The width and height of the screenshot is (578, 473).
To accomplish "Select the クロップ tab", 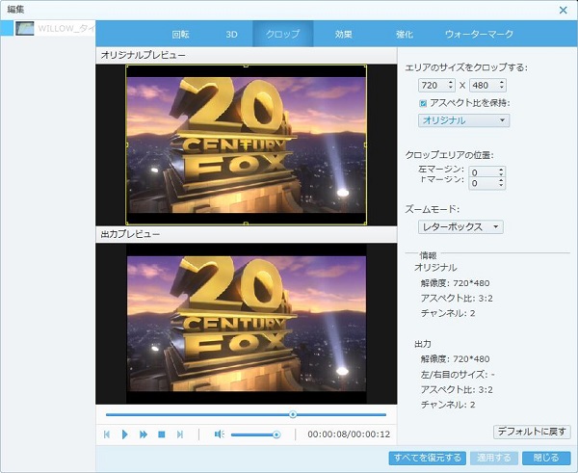I will click(282, 34).
